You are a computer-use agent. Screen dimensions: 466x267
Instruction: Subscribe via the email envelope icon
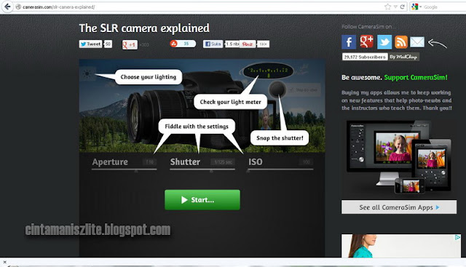(x=417, y=42)
